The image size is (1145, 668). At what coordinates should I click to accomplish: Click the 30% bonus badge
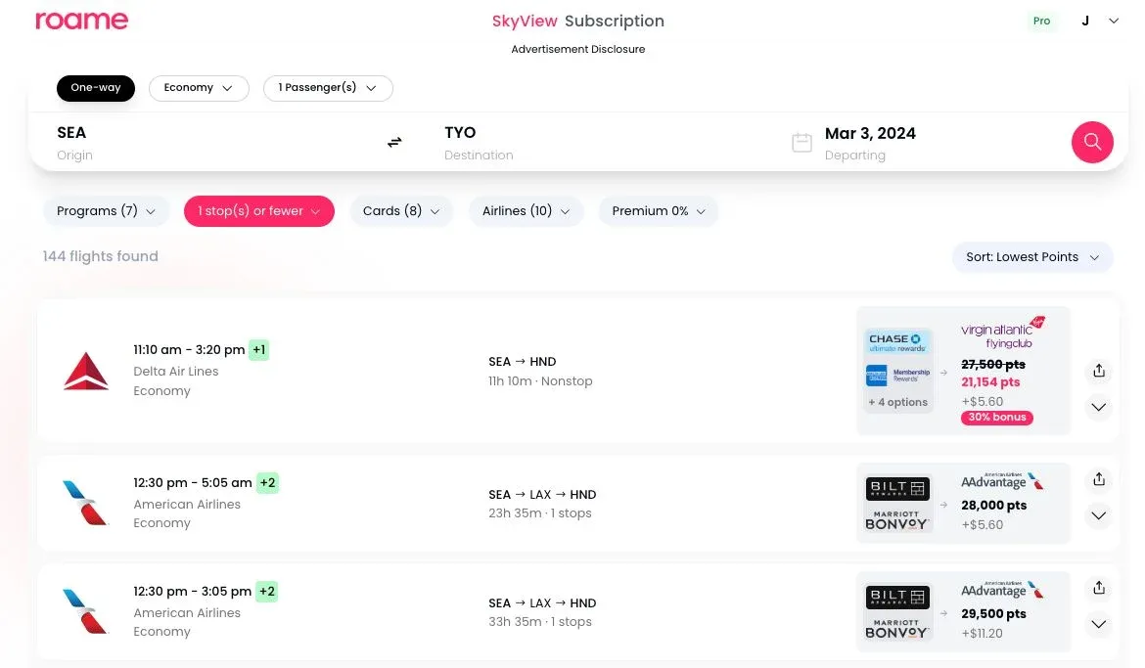coord(997,418)
